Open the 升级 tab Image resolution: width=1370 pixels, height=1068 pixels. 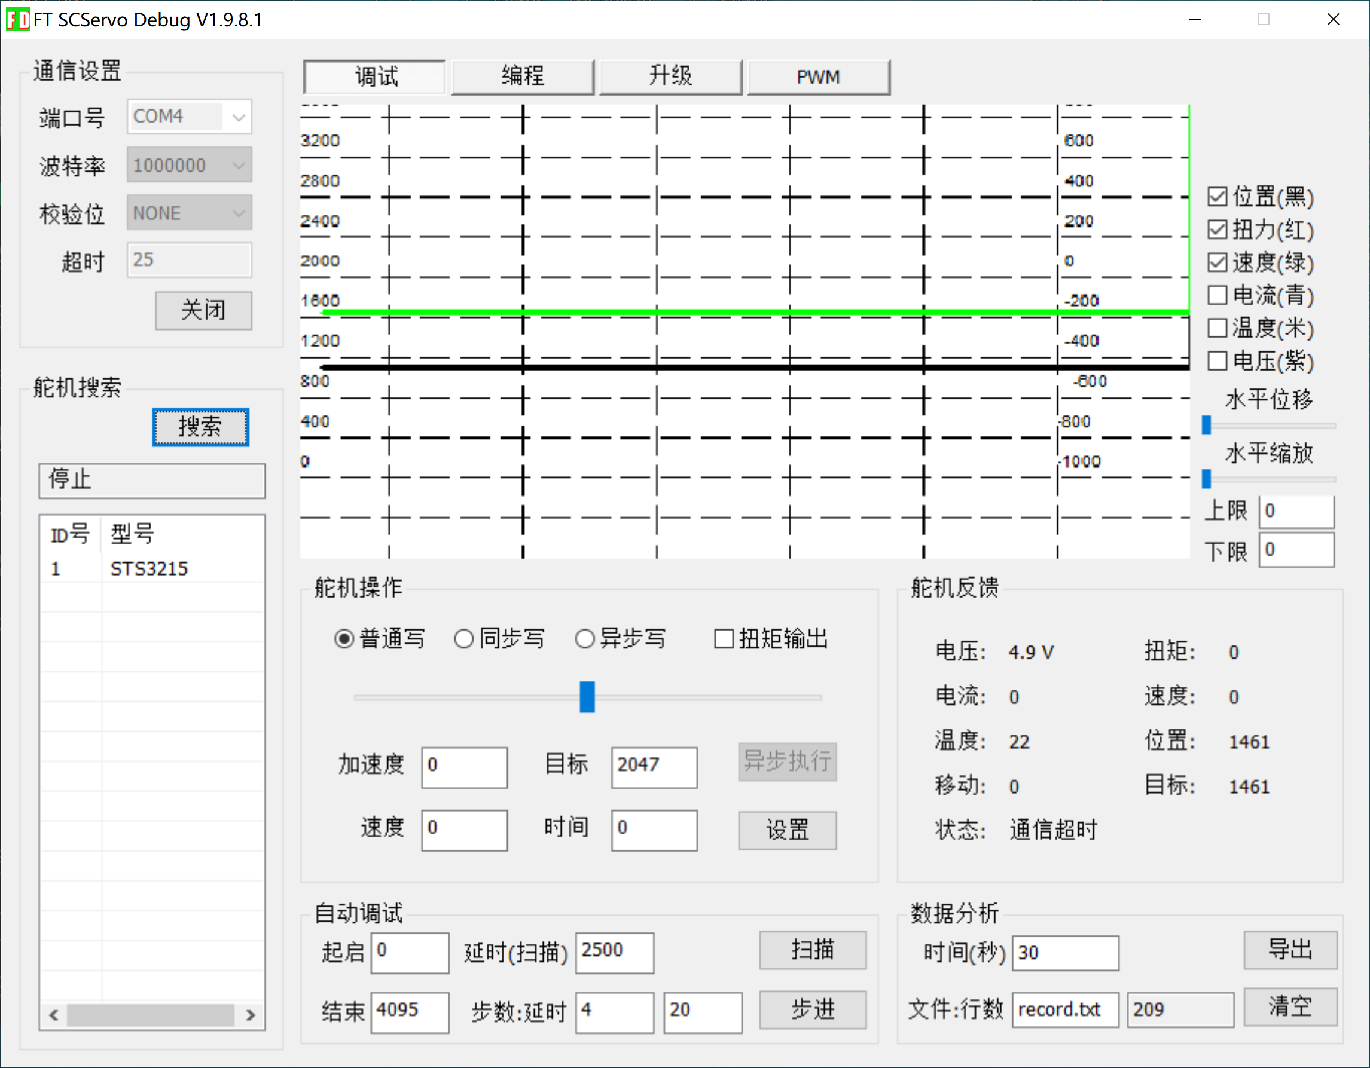pos(670,77)
